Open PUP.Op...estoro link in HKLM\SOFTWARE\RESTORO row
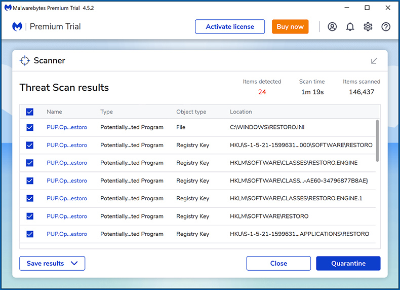Screen dimensions: 400x290 click(67, 216)
